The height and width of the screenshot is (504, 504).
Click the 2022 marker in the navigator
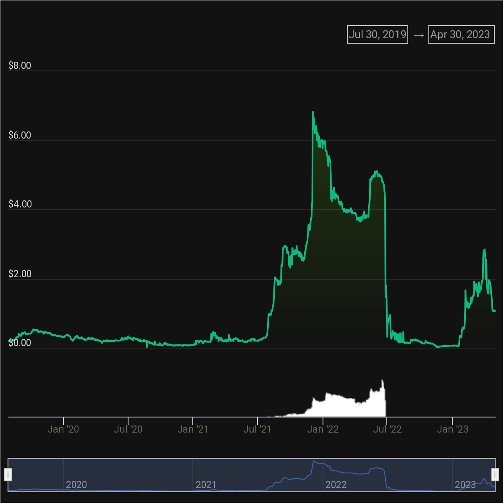336,485
